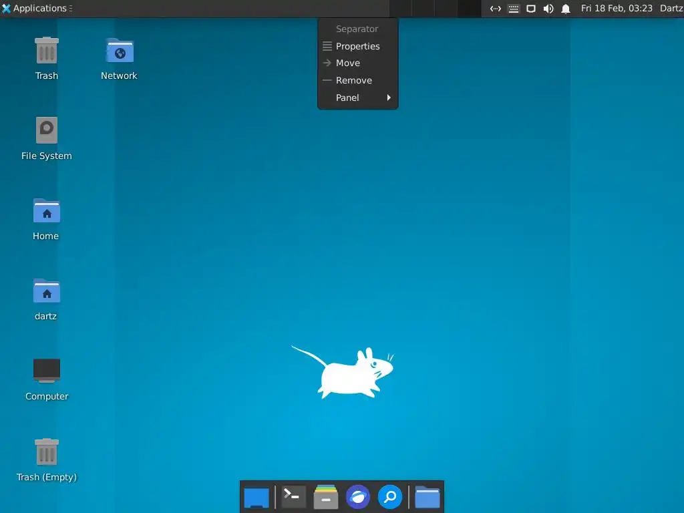
Task: Click the Show Desktop dock icon
Action: [256, 497]
